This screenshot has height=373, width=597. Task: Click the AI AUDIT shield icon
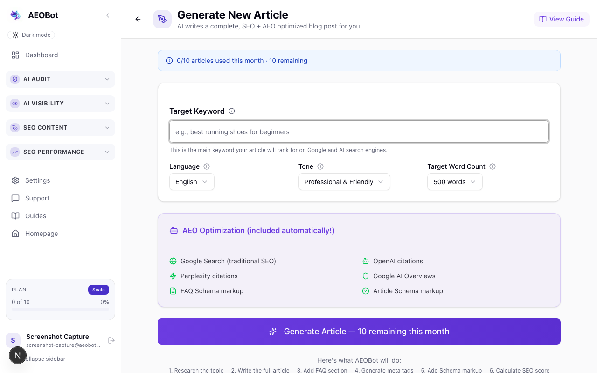[x=15, y=79]
